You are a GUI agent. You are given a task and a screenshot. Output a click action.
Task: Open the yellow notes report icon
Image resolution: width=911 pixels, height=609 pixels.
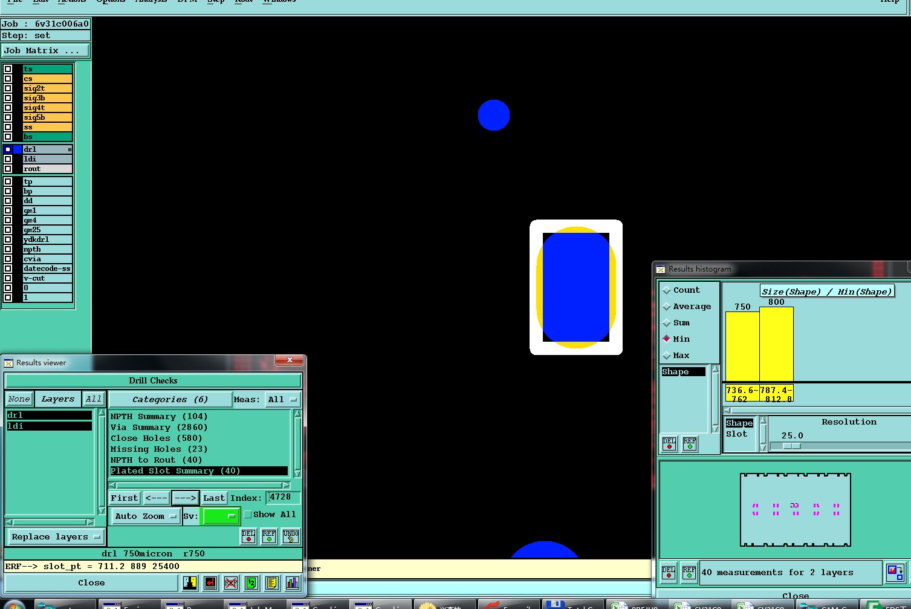[x=272, y=583]
